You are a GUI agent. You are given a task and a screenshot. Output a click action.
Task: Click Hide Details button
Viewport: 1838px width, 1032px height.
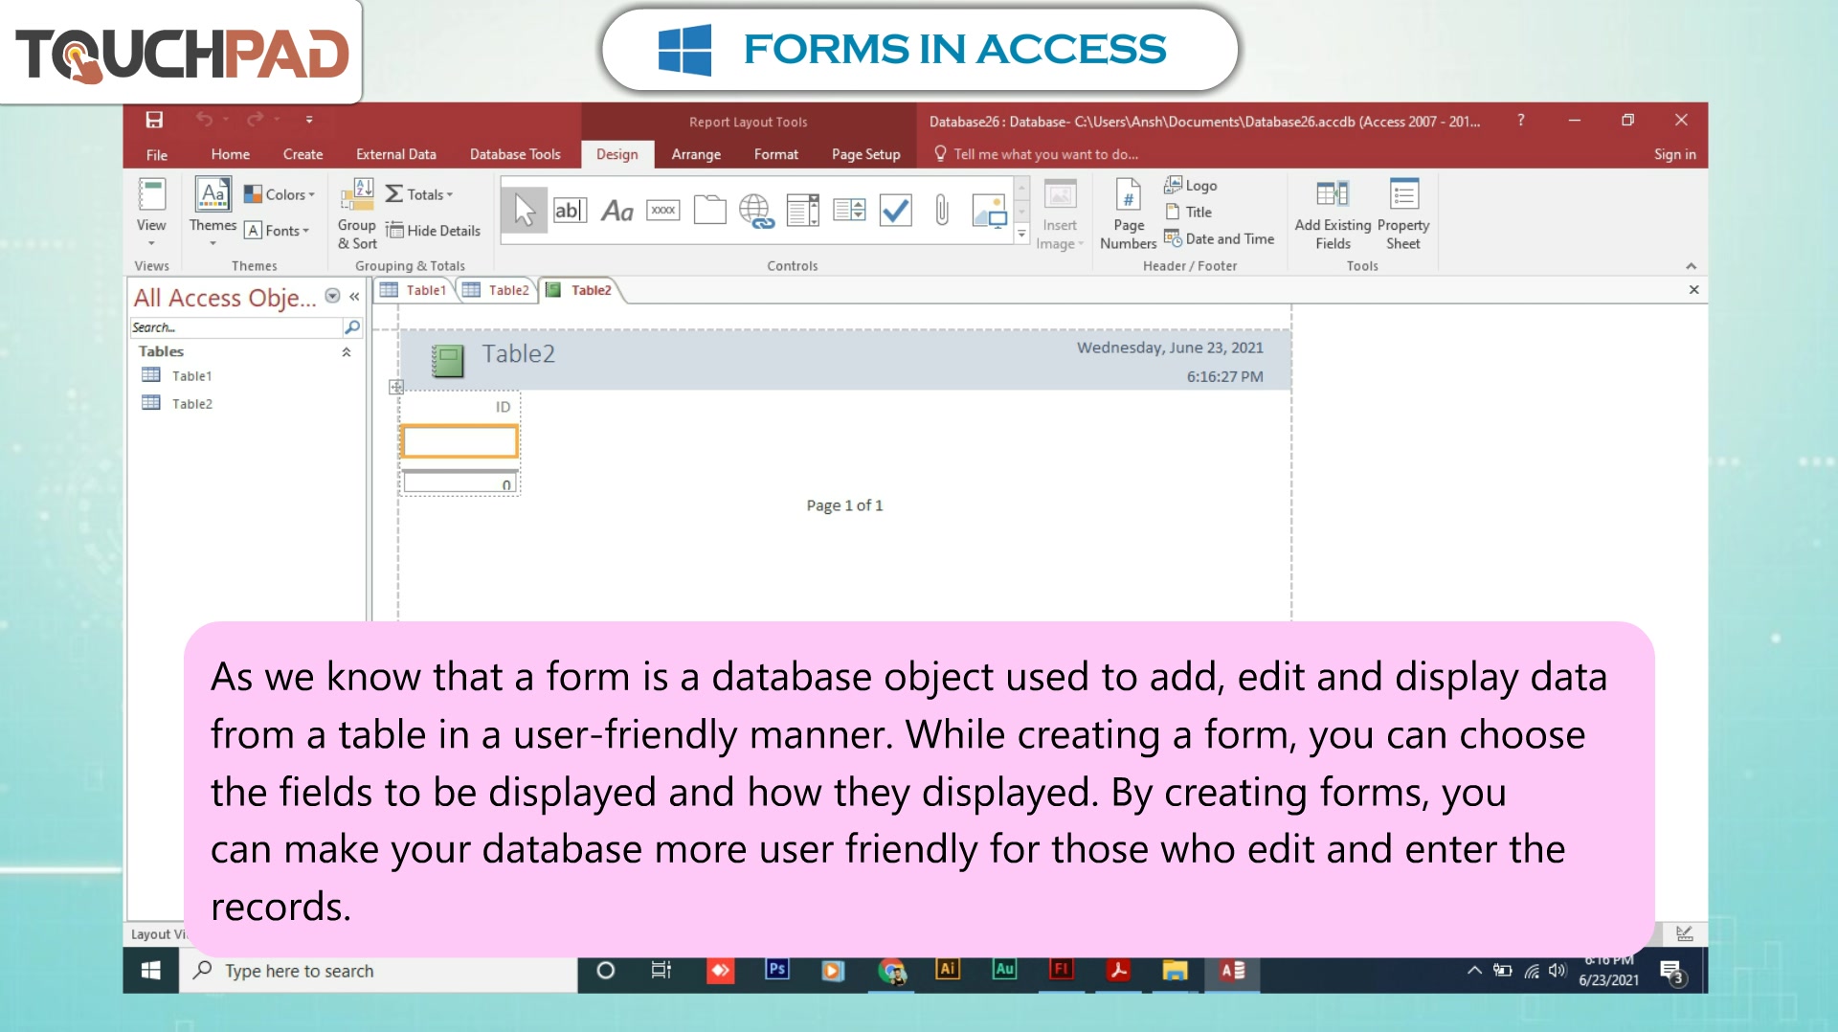coord(434,231)
